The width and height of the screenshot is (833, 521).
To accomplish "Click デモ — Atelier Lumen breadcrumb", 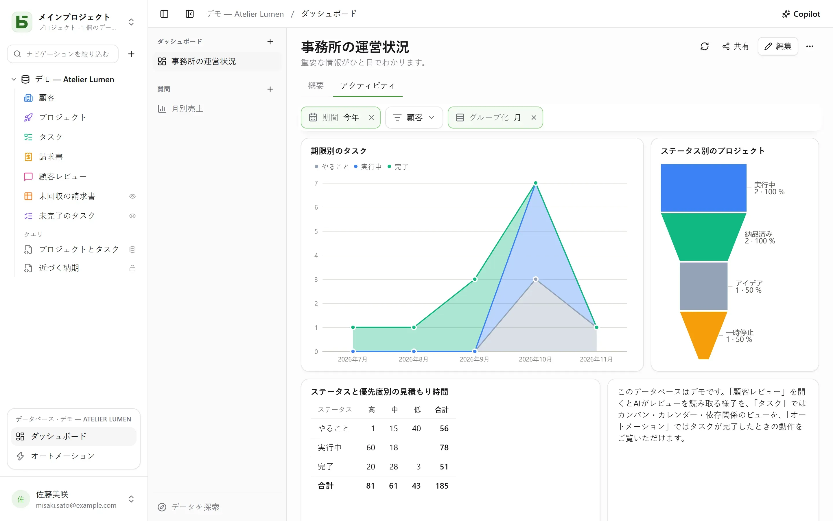I will click(x=245, y=14).
